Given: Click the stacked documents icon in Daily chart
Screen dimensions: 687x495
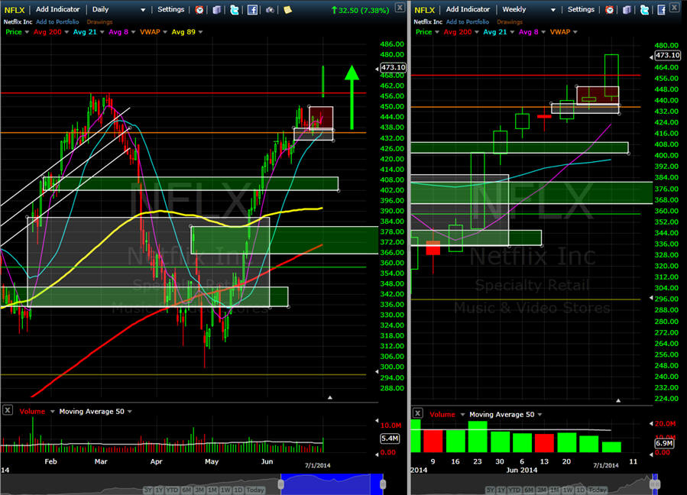Looking at the screenshot, I should [x=217, y=10].
